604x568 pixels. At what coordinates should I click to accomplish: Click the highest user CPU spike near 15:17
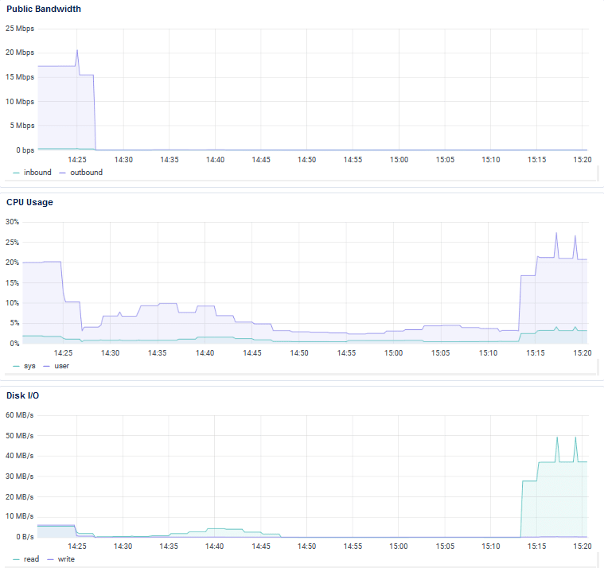(x=556, y=233)
